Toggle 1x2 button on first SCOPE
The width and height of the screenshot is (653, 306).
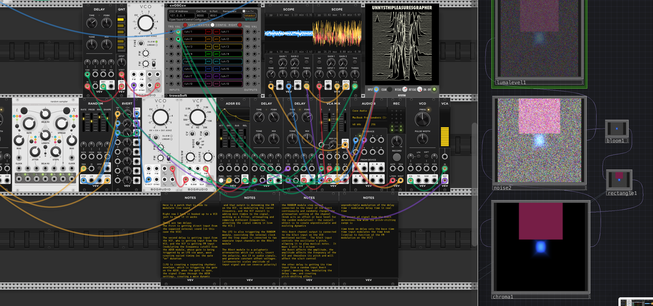point(271,62)
